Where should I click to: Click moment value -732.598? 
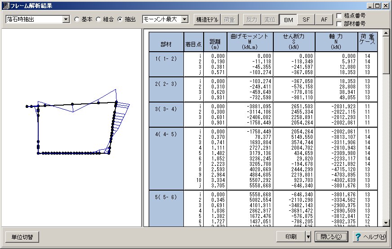260,98
